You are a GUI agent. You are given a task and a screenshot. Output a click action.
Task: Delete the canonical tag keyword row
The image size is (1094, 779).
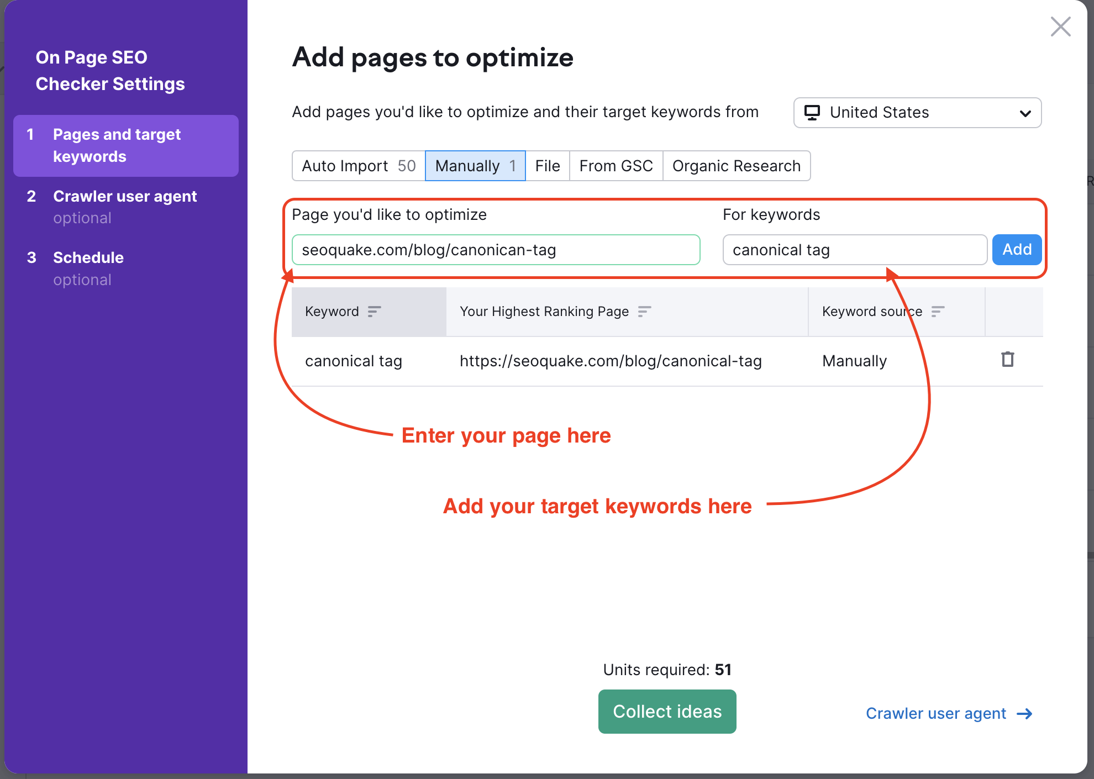[x=1008, y=360]
